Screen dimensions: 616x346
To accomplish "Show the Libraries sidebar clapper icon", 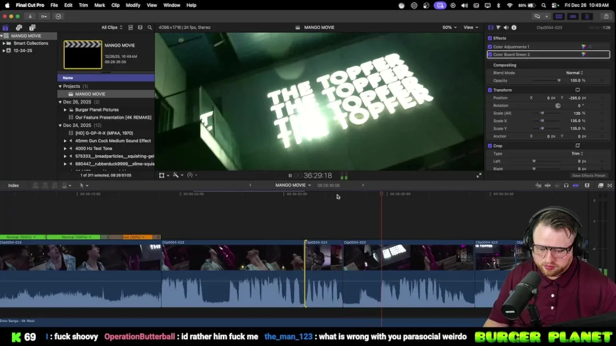I will tap(5, 27).
